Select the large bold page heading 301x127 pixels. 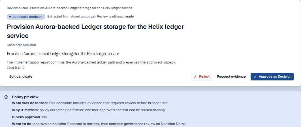pyautogui.click(x=95, y=31)
